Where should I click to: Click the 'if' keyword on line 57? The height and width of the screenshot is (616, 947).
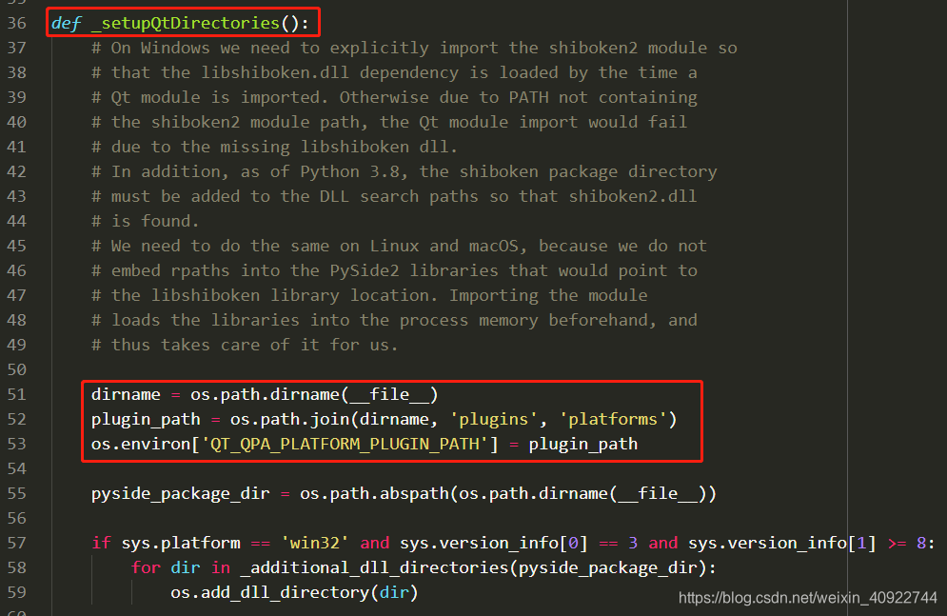click(x=101, y=543)
